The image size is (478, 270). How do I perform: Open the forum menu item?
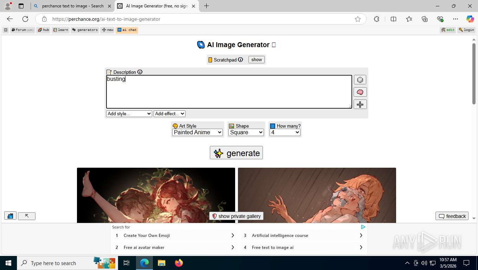click(x=22, y=30)
